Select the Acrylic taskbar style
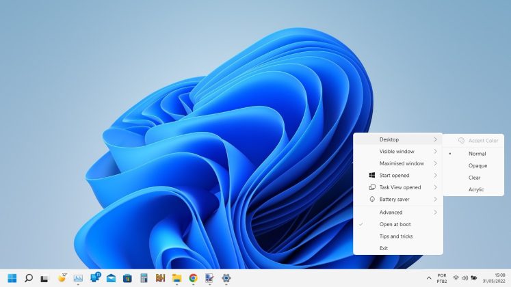The height and width of the screenshot is (287, 511). pyautogui.click(x=473, y=189)
